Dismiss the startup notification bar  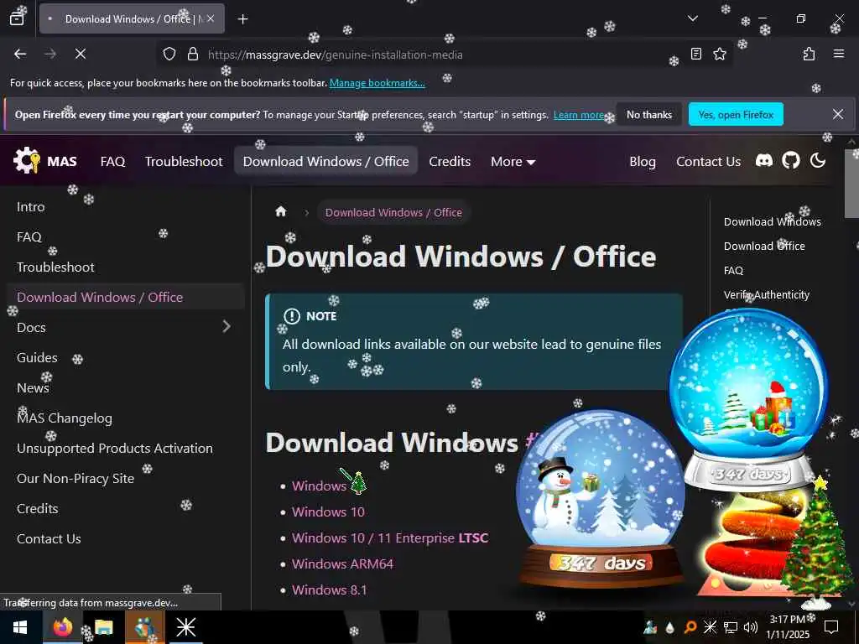[838, 114]
